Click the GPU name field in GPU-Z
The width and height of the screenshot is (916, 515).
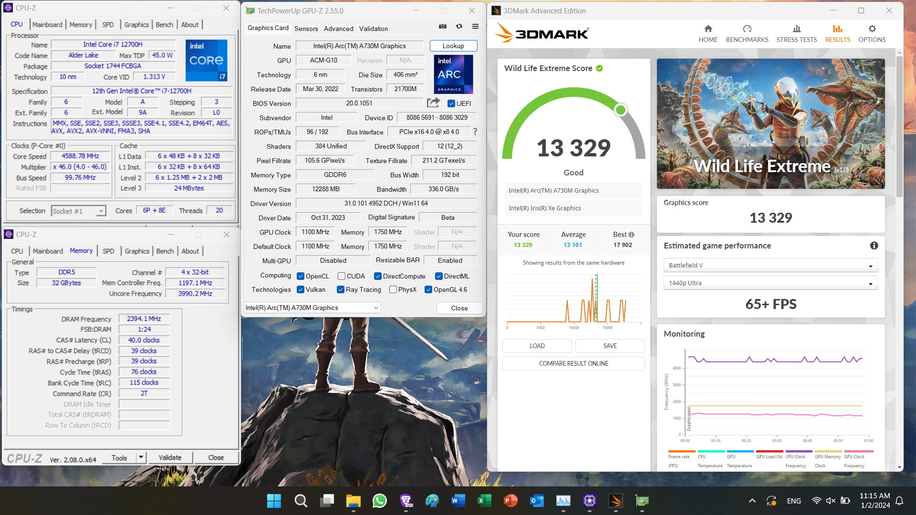(360, 46)
